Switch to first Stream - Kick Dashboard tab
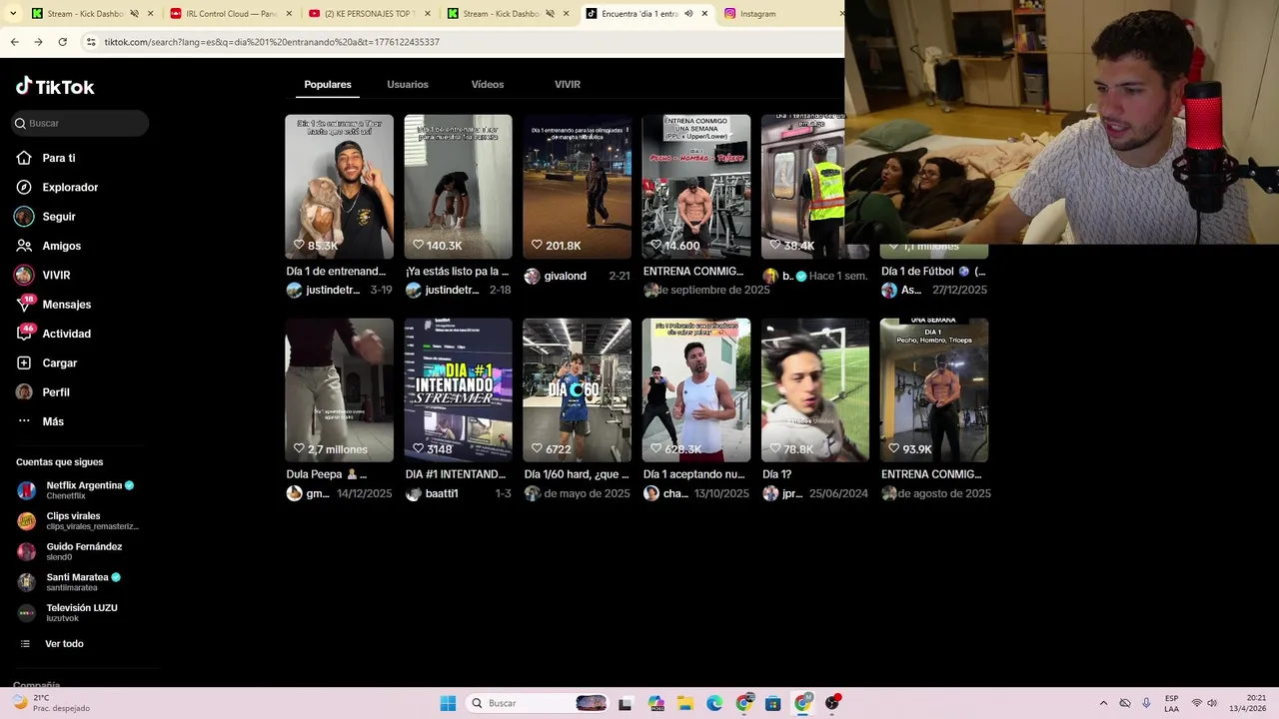1279x719 pixels. click(93, 14)
